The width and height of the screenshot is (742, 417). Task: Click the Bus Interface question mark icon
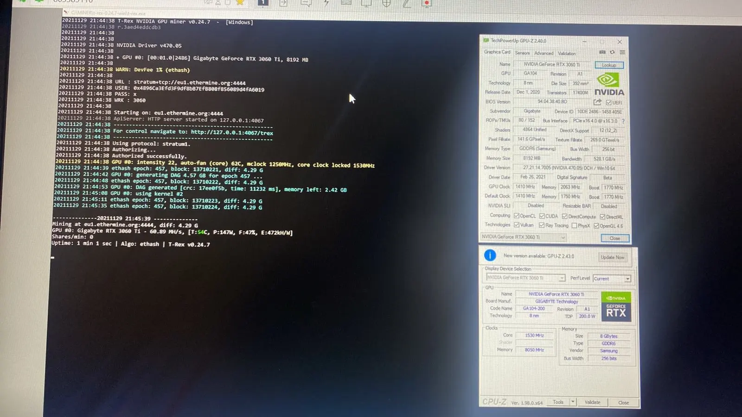coord(623,121)
